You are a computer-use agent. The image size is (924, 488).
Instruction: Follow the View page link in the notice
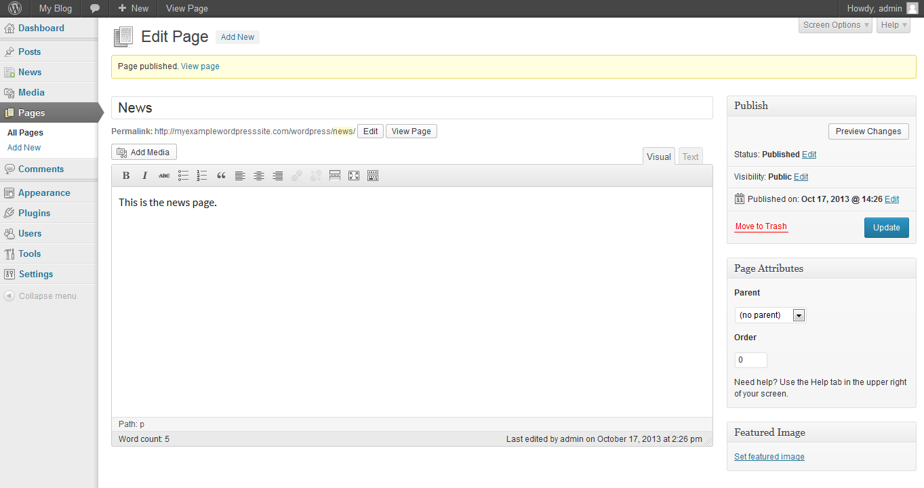pyautogui.click(x=200, y=66)
